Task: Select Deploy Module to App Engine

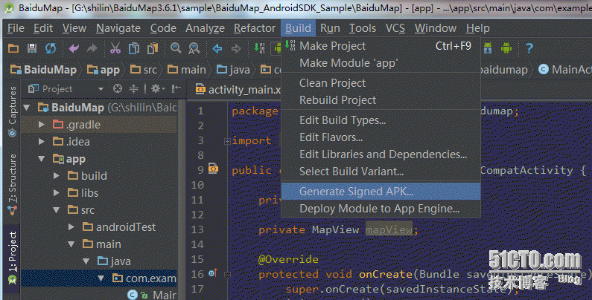Action: coord(381,209)
